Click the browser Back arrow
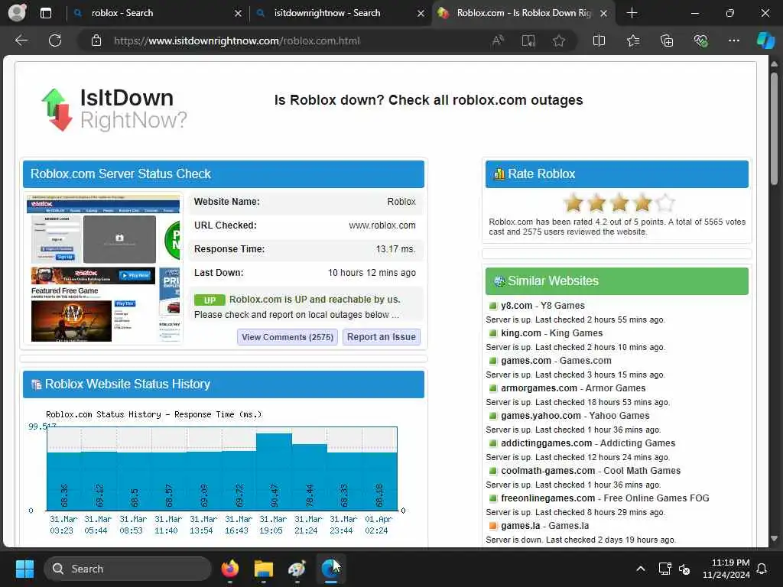 click(21, 41)
